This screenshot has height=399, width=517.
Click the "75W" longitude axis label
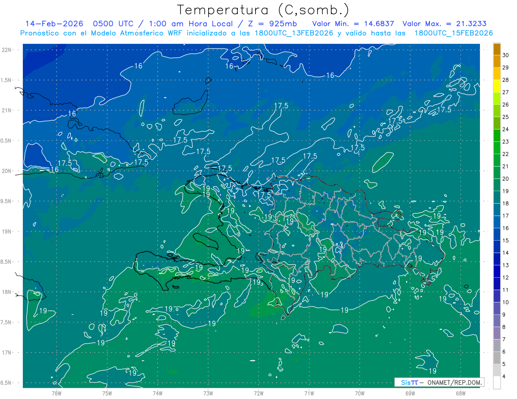click(107, 393)
